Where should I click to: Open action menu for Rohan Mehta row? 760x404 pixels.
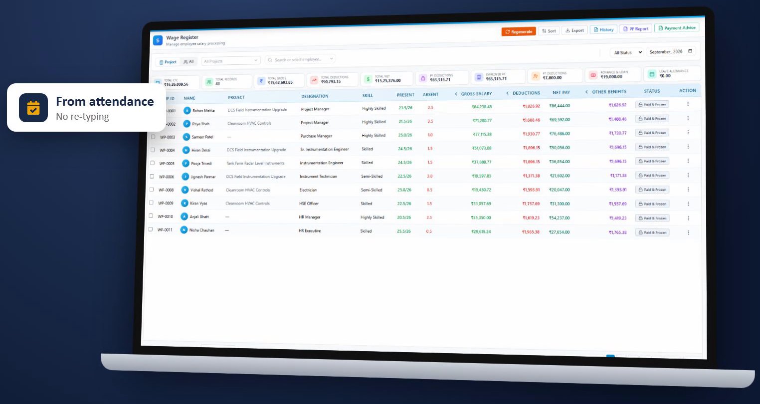pos(688,104)
